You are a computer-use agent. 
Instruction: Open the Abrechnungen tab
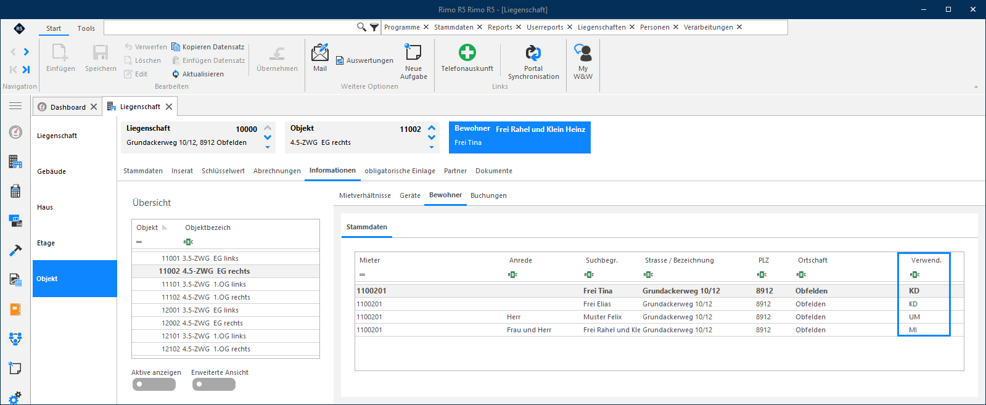[x=277, y=171]
